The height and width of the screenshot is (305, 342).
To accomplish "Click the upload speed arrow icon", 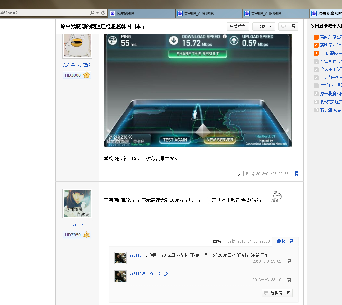I will coord(234,40).
